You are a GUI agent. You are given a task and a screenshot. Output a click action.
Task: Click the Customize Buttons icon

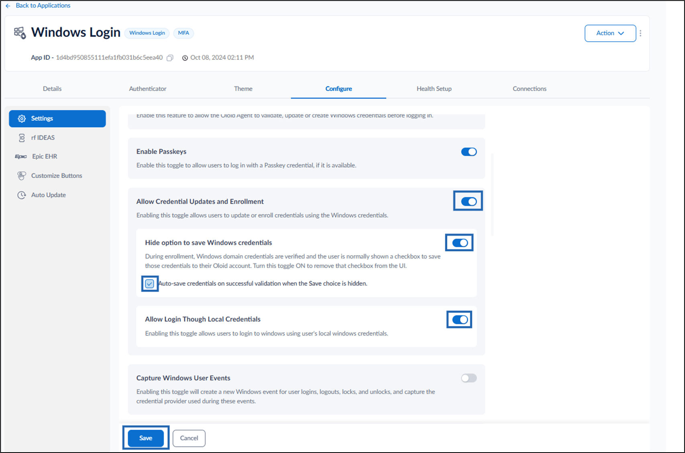point(22,176)
